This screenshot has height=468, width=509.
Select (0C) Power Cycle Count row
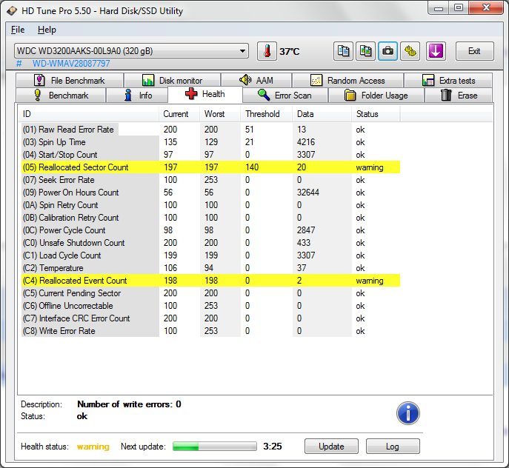[x=210, y=230]
